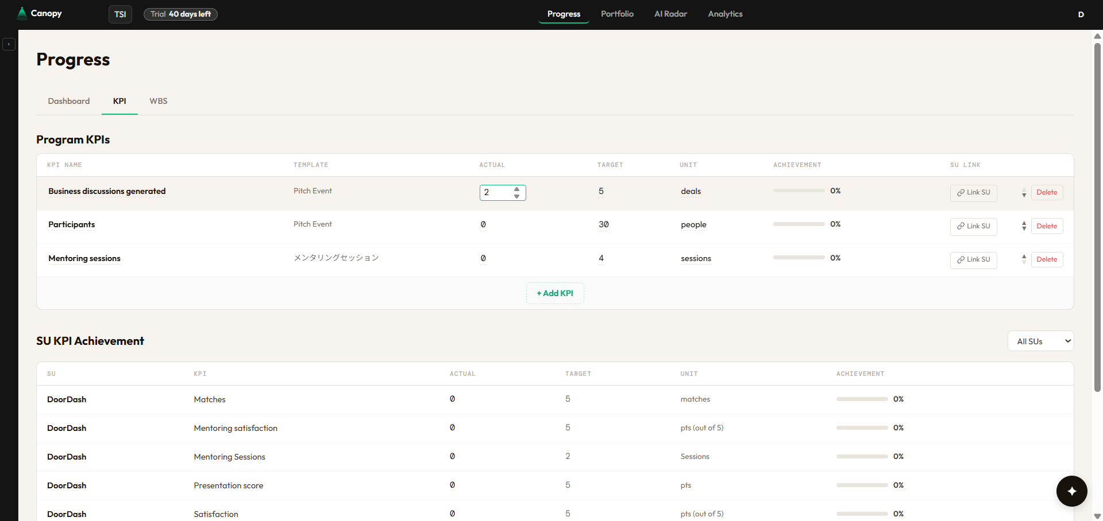The height and width of the screenshot is (521, 1103).
Task: Click the scrollbar down arrow
Action: tap(1097, 516)
